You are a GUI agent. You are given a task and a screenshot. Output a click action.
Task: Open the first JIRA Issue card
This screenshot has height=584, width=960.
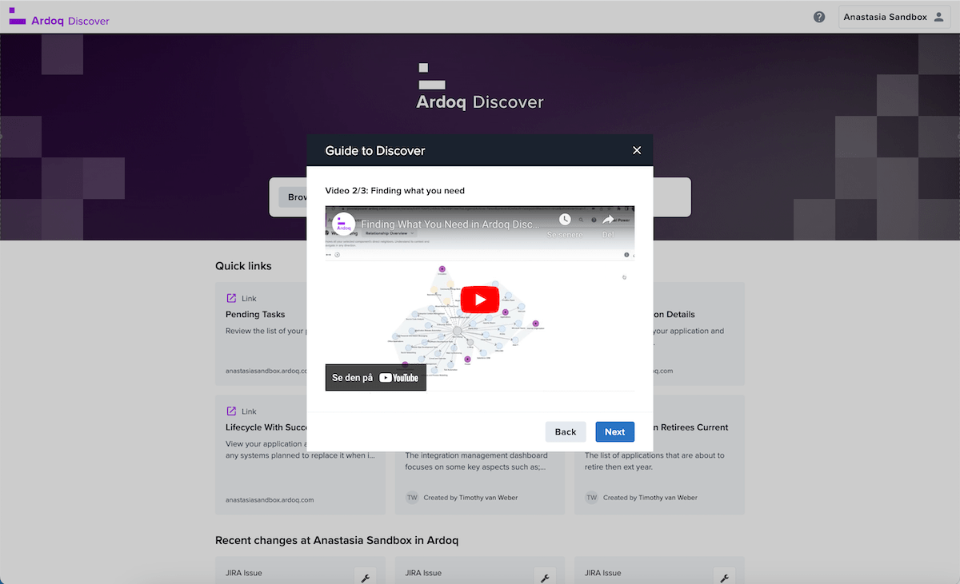tap(301, 570)
